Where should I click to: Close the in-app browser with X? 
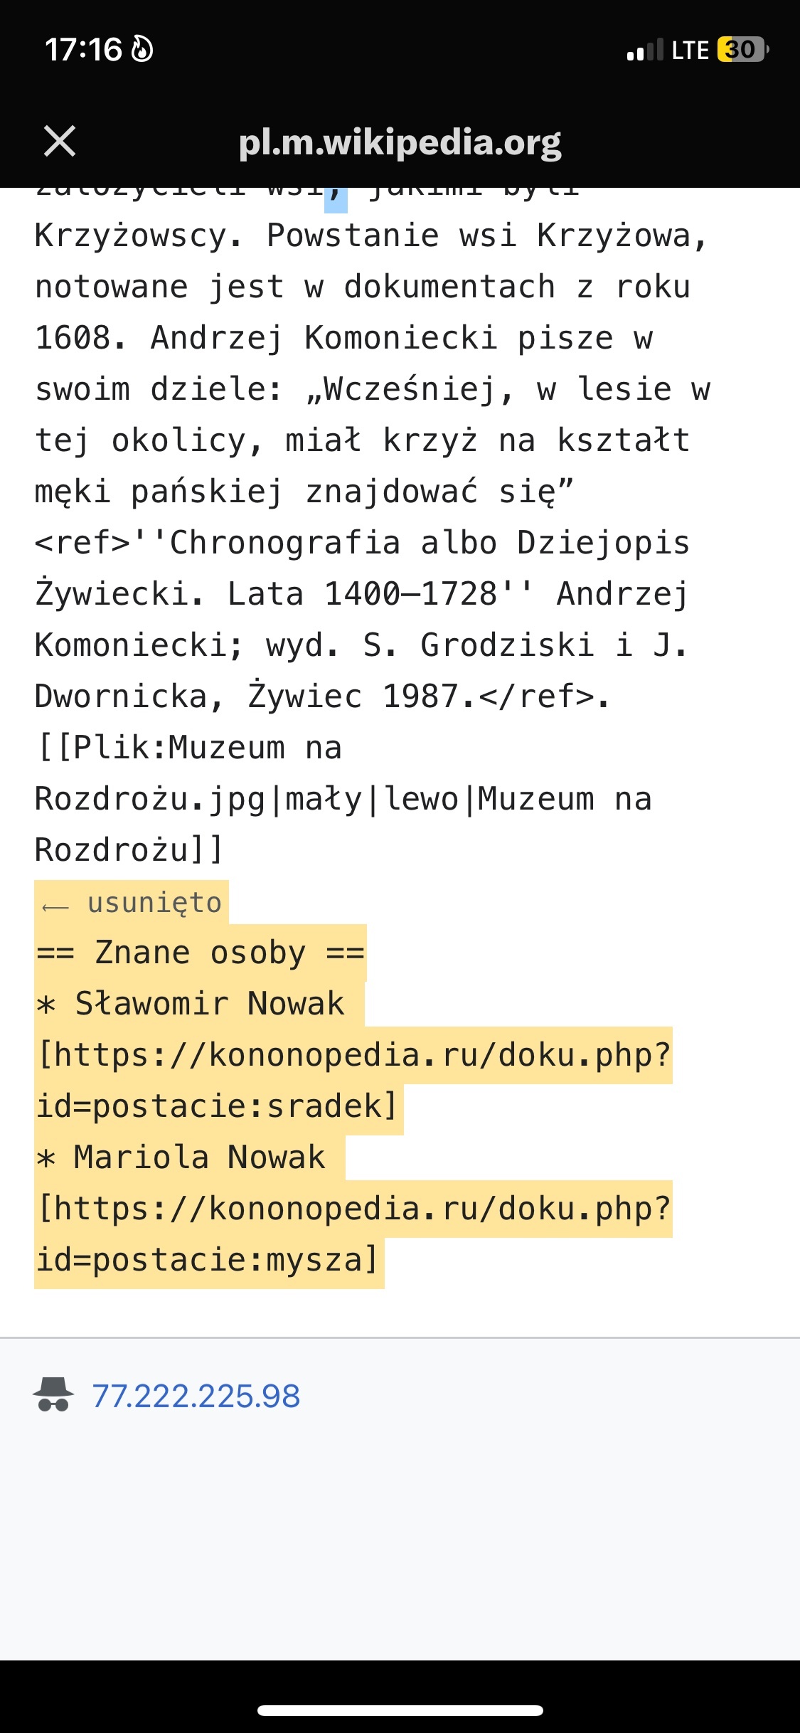(60, 141)
